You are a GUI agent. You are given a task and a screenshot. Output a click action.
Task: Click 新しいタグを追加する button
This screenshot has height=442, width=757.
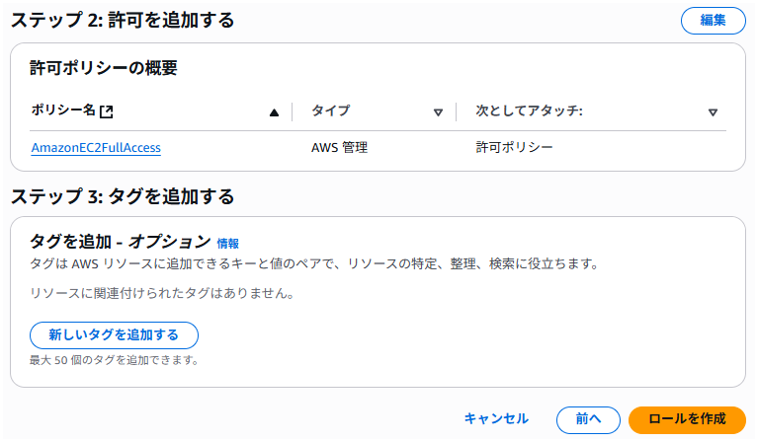point(114,335)
